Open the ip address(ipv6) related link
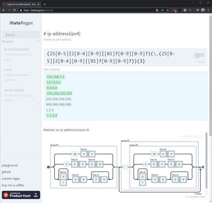212x203 pixels. (17, 49)
